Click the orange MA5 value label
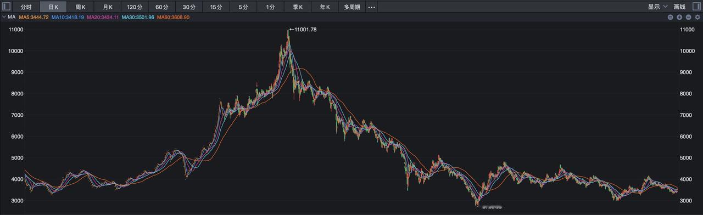Screen dimensions: 703x215 [34, 18]
